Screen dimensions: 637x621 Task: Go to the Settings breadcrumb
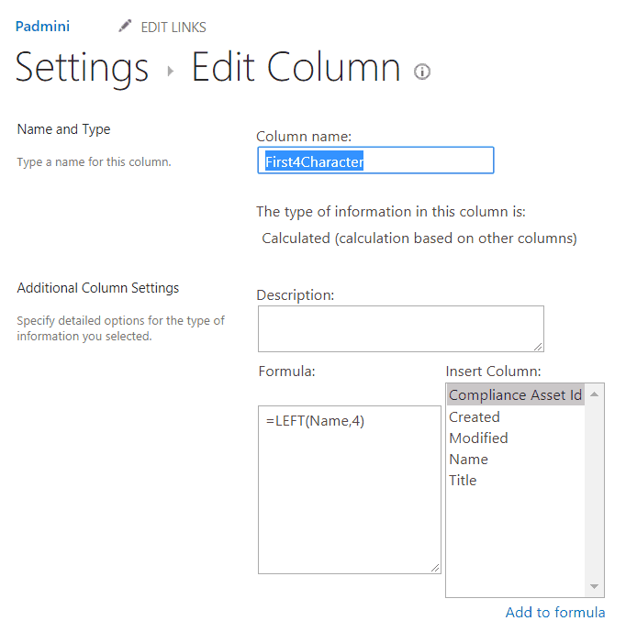point(82,68)
